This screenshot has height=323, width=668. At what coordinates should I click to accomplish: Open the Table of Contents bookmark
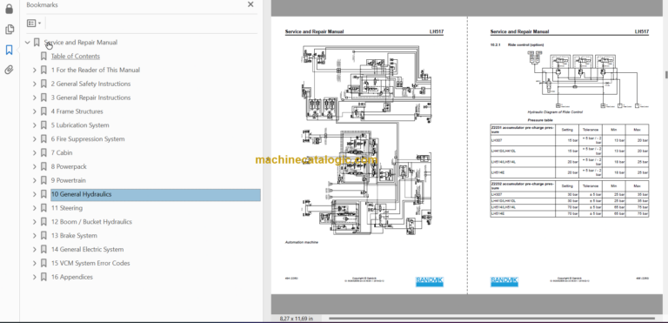pos(76,57)
